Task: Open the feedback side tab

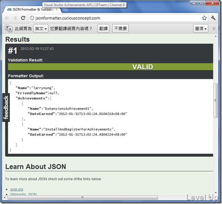Action: [6, 107]
